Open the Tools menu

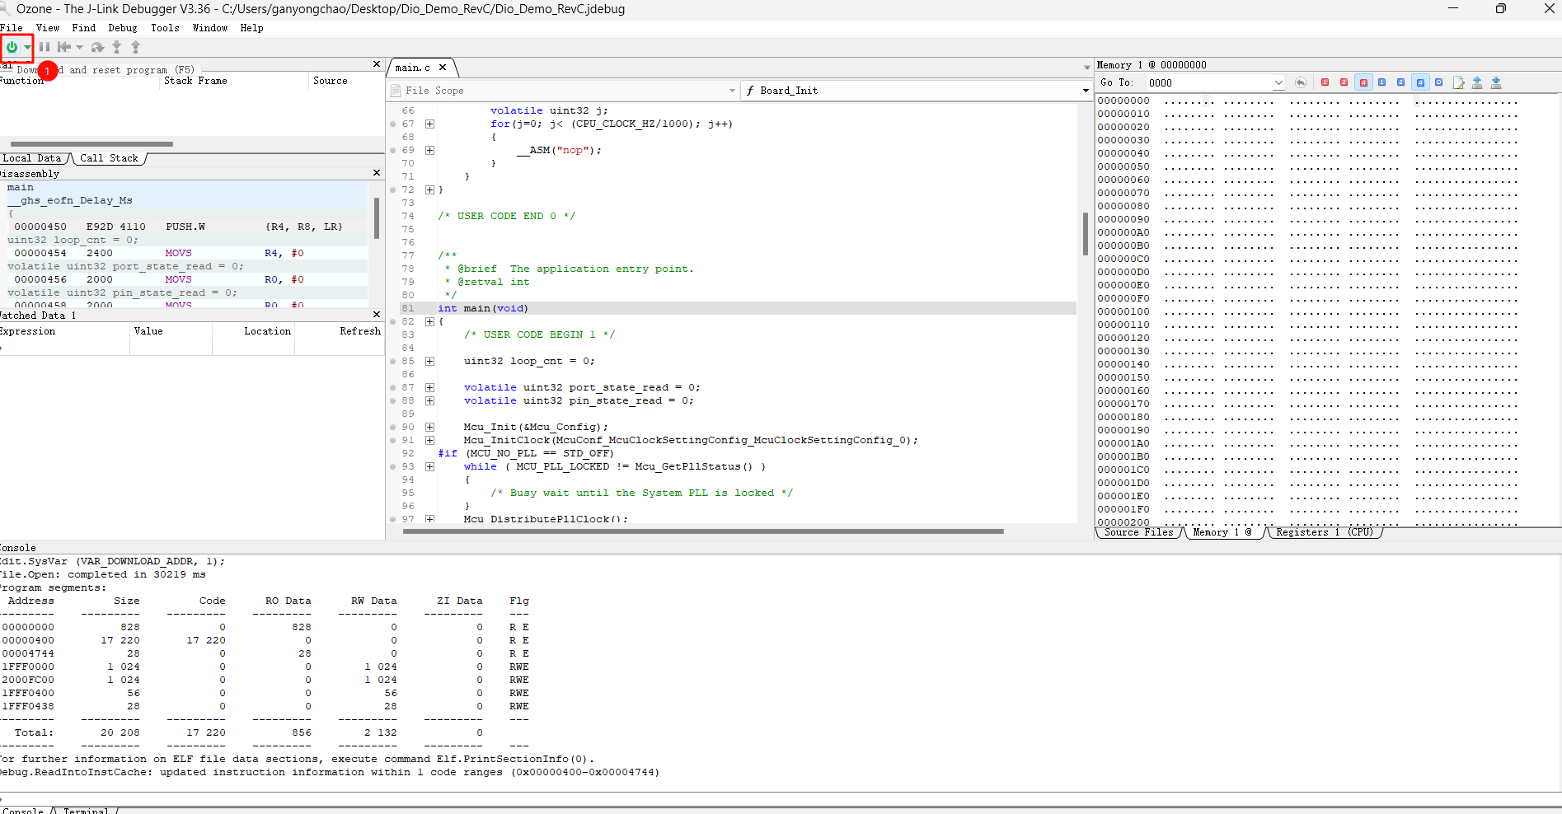165,28
